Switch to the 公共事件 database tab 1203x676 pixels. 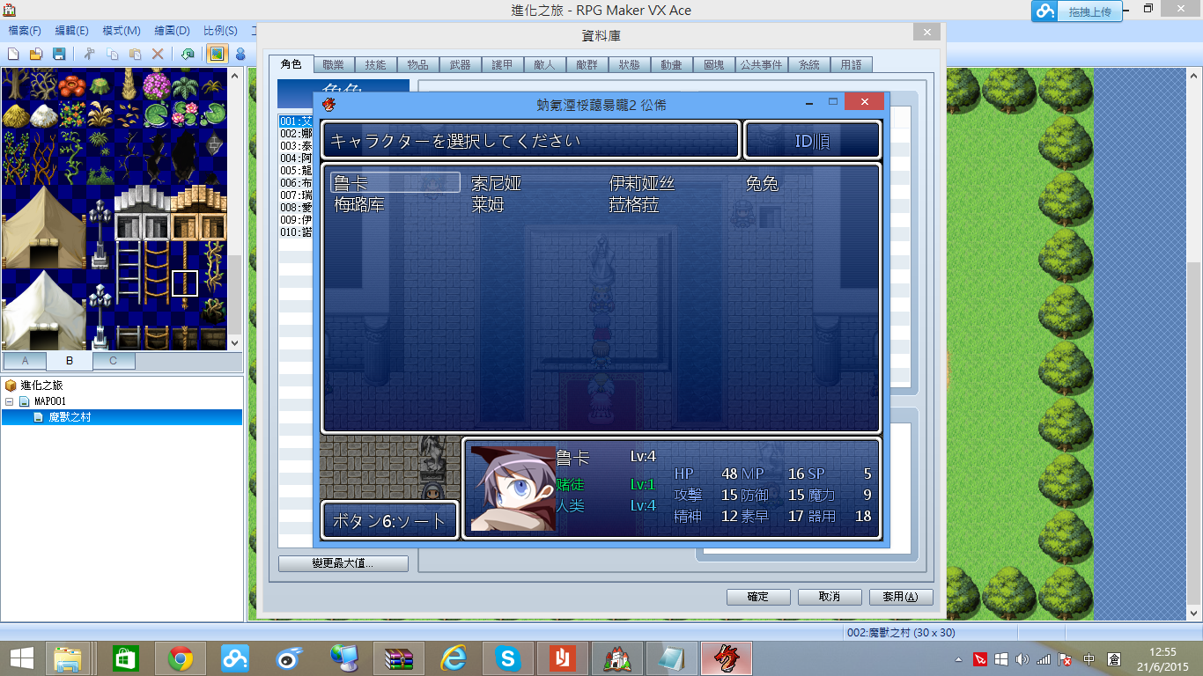tap(761, 65)
